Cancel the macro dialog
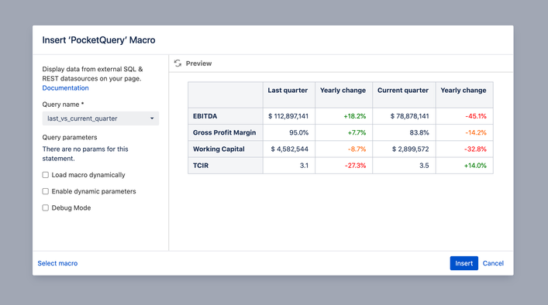Screen dimensions: 548x305 coord(493,263)
